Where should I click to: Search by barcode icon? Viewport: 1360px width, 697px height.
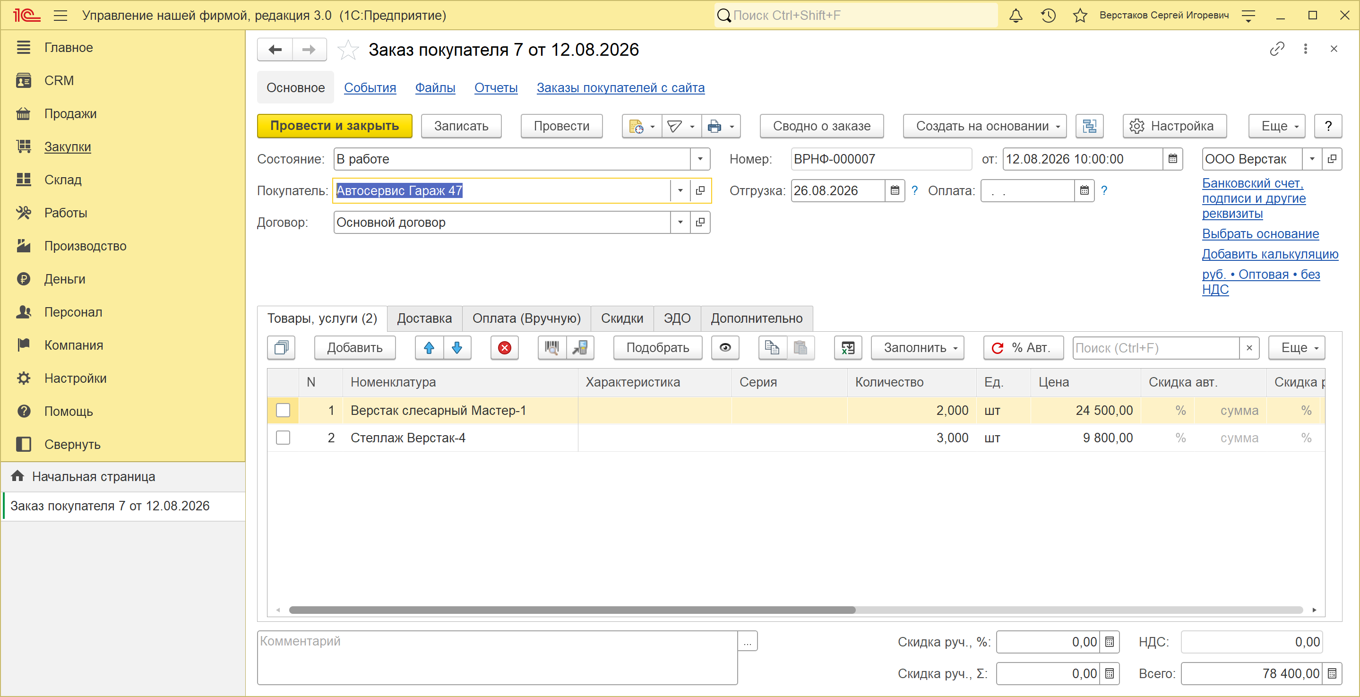pos(552,348)
